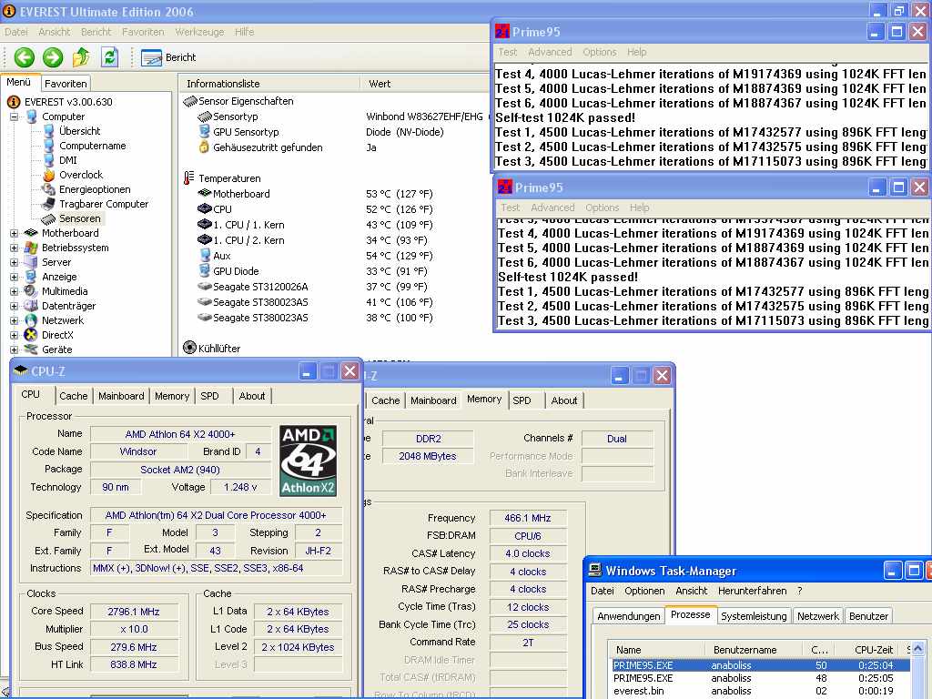Click the Refresh icon in EVEREST toolbar
Screen dimensions: 932x699
click(109, 57)
